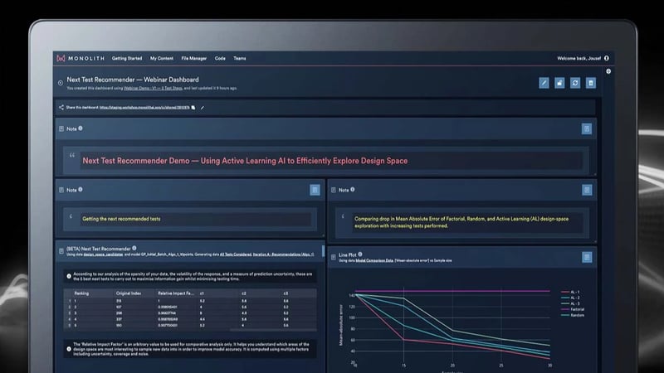Click the back arrow icon beside dashboard title
This screenshot has width=664, height=373.
point(61,83)
